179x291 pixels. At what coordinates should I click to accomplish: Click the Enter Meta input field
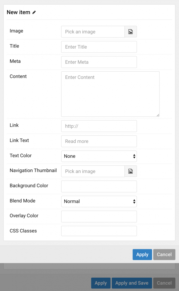[x=99, y=62]
